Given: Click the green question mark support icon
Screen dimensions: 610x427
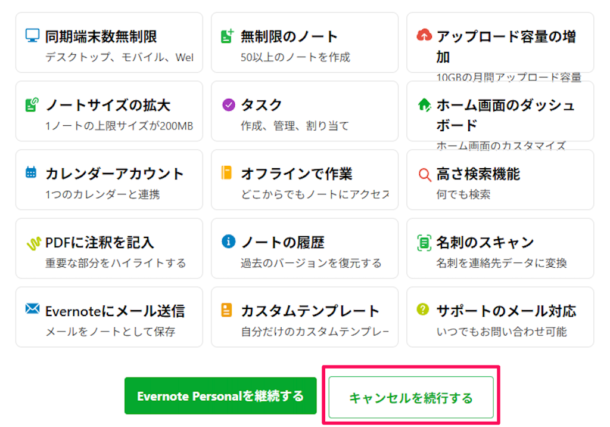Looking at the screenshot, I should (424, 310).
